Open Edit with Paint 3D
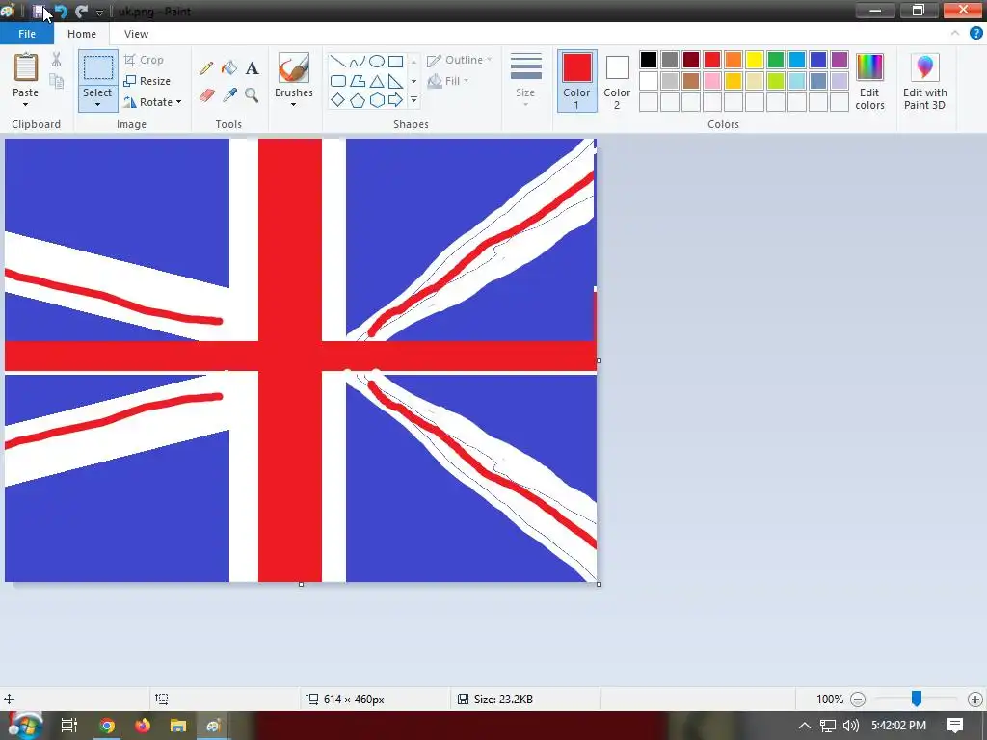Image resolution: width=987 pixels, height=740 pixels. [924, 83]
